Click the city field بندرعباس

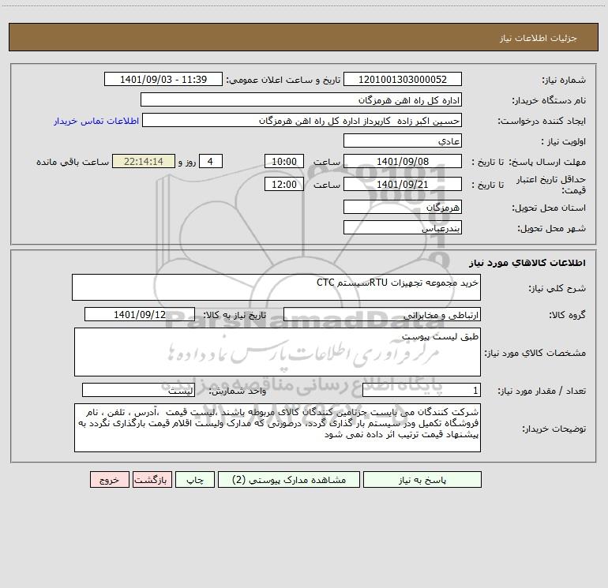[403, 227]
